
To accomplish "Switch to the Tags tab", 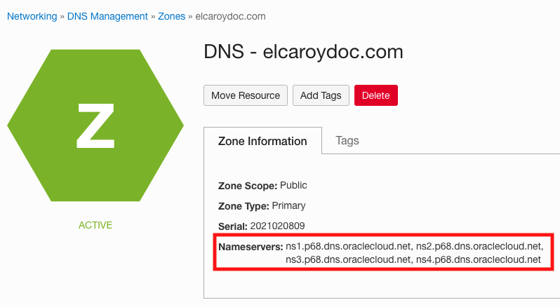I will tap(347, 140).
